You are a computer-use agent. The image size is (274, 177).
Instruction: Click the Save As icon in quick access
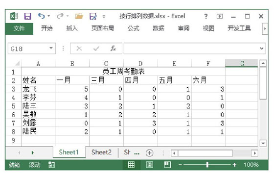(x=93, y=16)
